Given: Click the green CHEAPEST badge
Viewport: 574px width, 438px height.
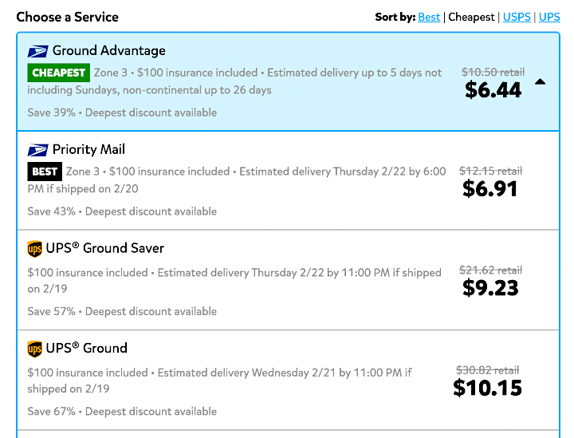Looking at the screenshot, I should (58, 73).
